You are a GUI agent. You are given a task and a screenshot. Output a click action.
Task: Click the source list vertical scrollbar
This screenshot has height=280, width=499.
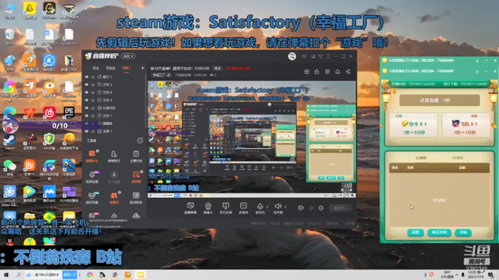[x=146, y=100]
